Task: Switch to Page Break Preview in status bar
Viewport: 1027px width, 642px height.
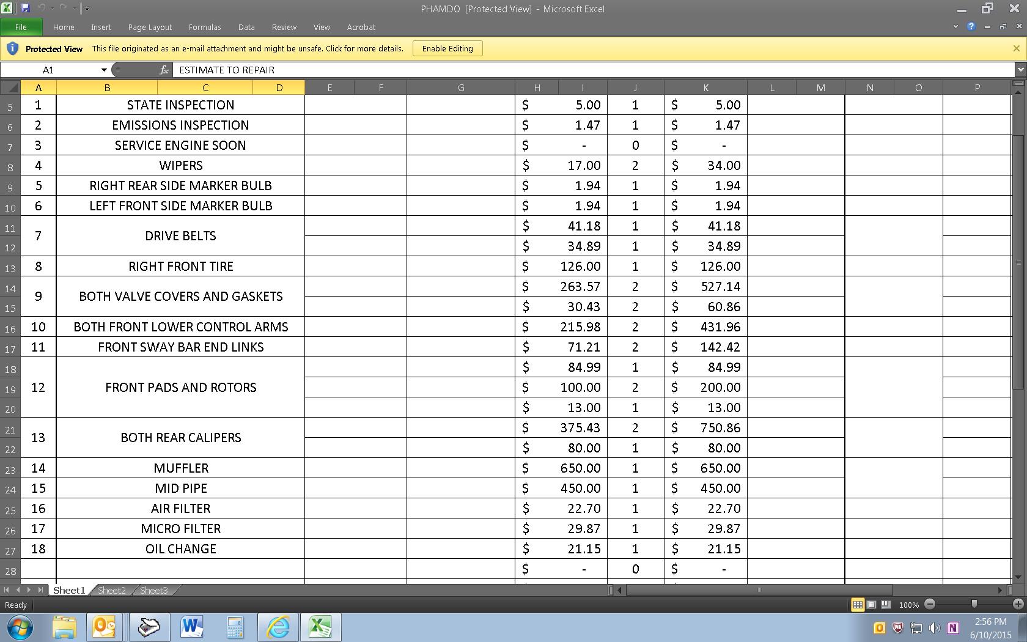Action: pyautogui.click(x=885, y=605)
